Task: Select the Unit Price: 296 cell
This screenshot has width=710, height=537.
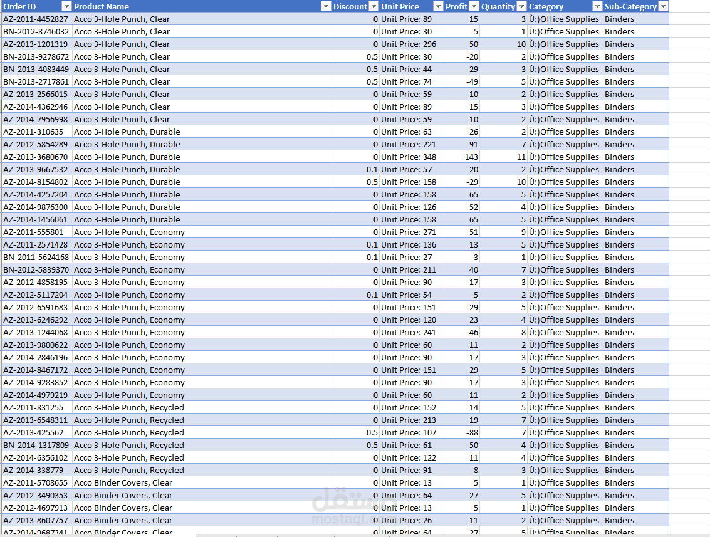Action: [x=412, y=44]
